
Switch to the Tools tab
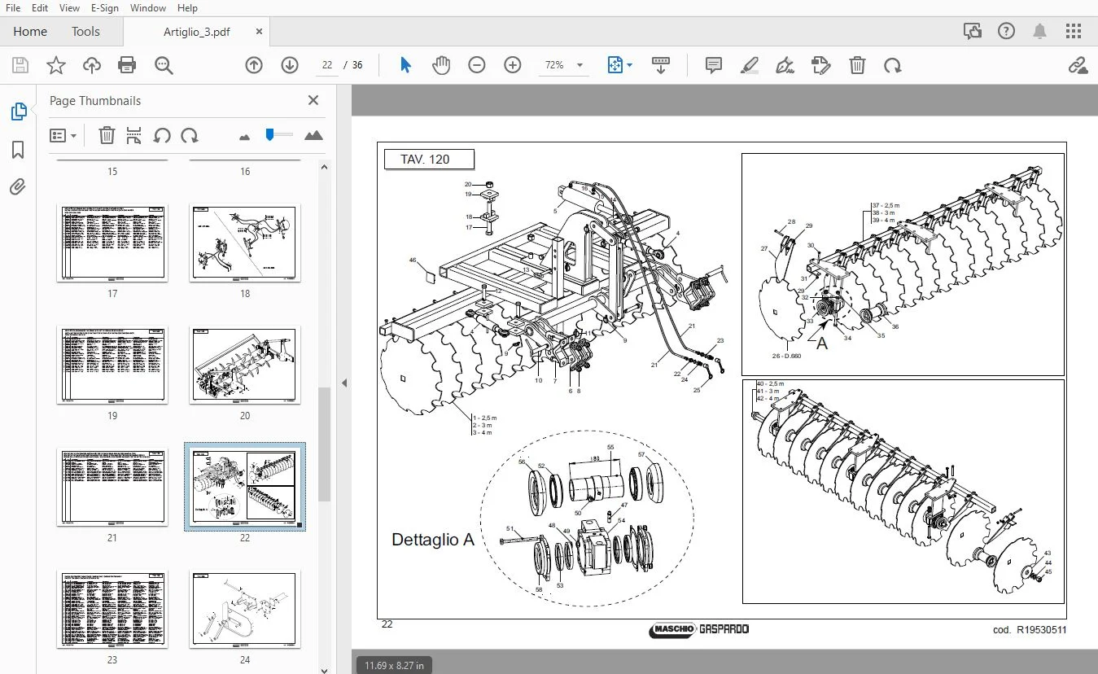tap(85, 32)
